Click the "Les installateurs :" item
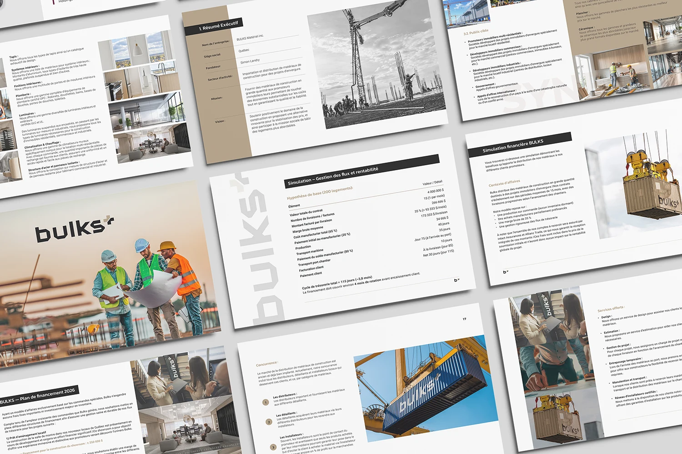 (x=291, y=436)
